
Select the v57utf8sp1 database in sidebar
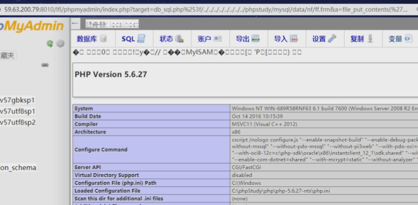pos(17,111)
